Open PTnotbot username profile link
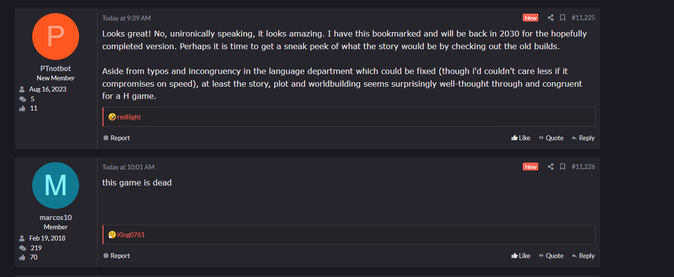Screen dimensions: 674x277 pyautogui.click(x=56, y=69)
